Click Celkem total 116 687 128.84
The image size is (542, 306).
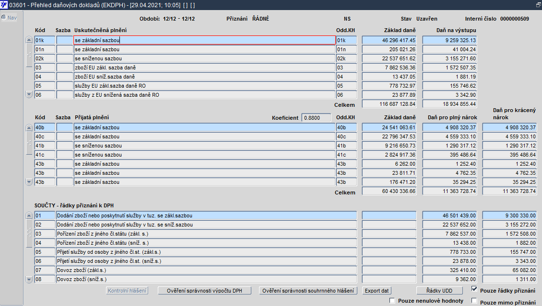(x=389, y=104)
